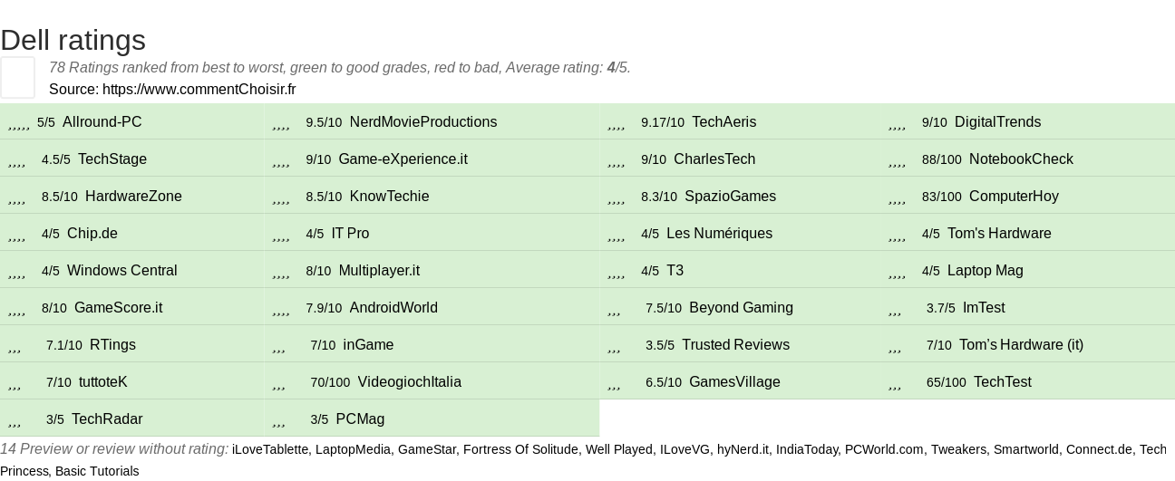This screenshot has height=481, width=1175.
Task: Open the GameScore.it review
Action: (x=118, y=308)
